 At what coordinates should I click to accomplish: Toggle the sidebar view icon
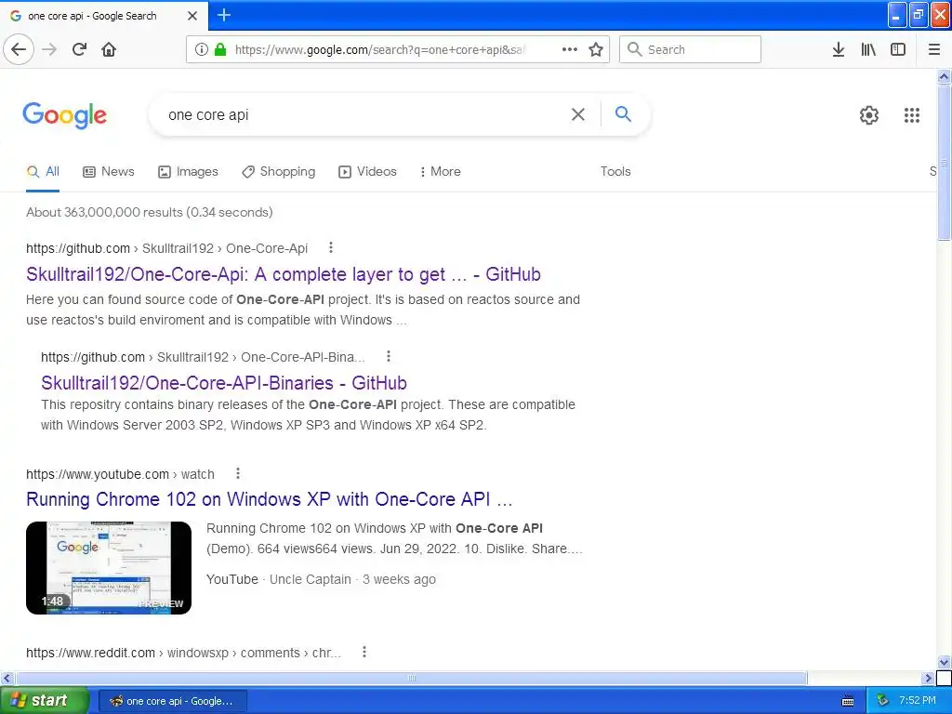pos(898,49)
